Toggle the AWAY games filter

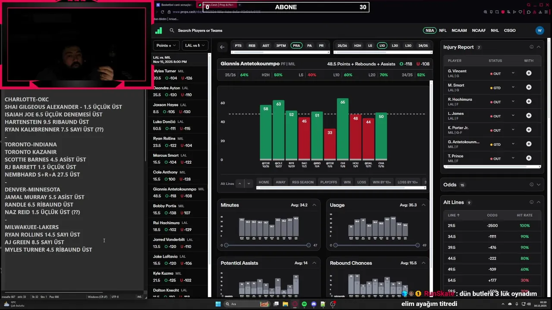[x=281, y=182]
